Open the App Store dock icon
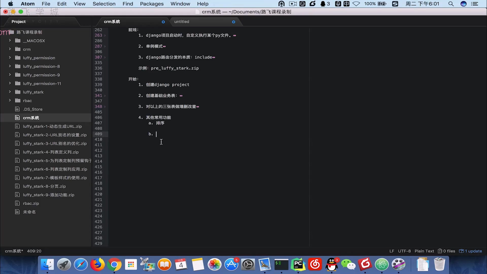This screenshot has height=274, width=487. [x=231, y=265]
